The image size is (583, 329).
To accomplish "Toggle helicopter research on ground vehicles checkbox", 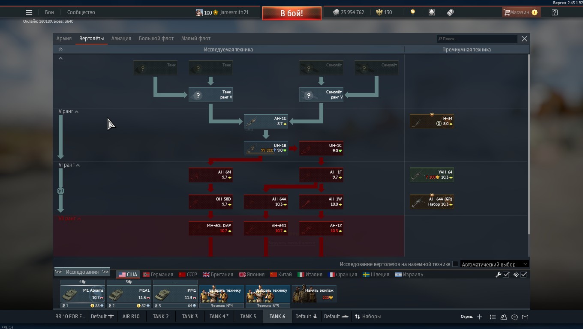I will tap(455, 264).
